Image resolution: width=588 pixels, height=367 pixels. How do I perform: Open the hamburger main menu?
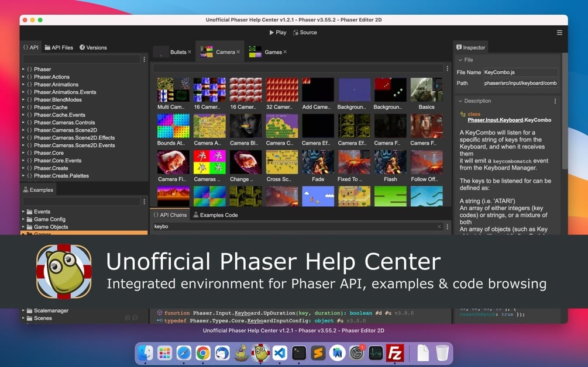tap(559, 33)
